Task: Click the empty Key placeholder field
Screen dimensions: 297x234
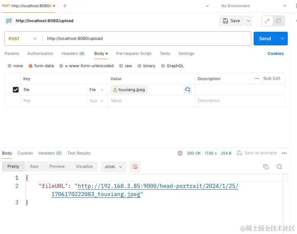Action: tap(53, 101)
